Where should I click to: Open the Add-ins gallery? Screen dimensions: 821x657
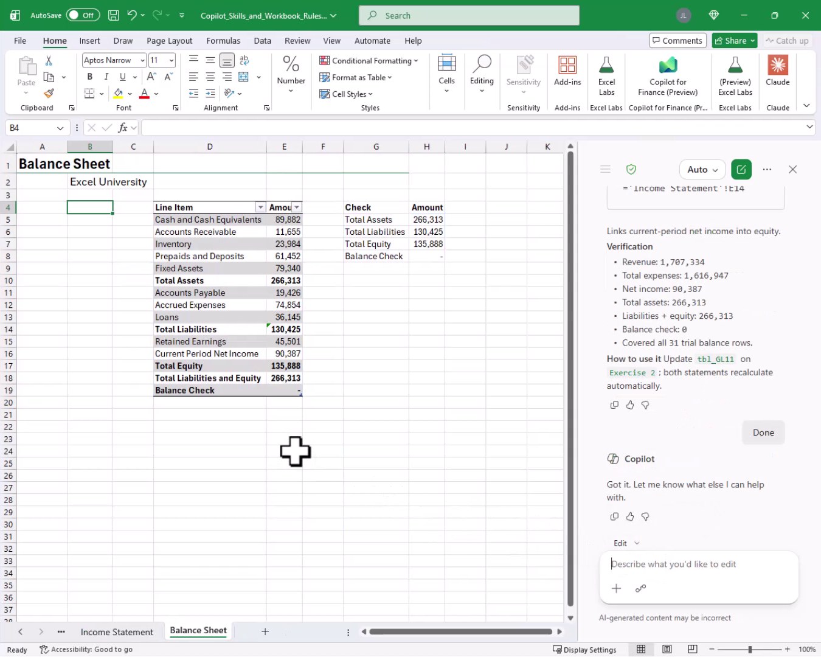click(x=567, y=71)
